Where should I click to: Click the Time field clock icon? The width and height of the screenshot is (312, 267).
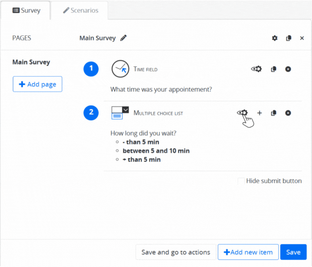[120, 69]
